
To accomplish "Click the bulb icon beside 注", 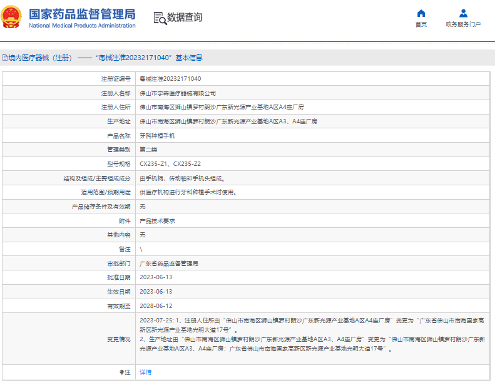I will [x=121, y=372].
